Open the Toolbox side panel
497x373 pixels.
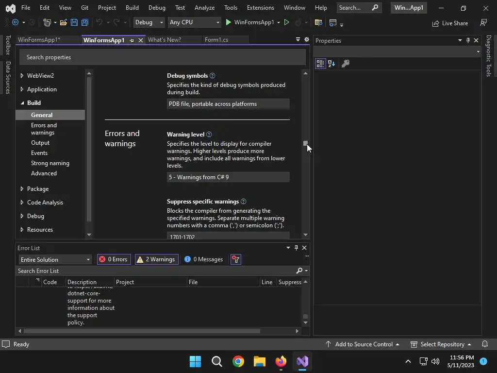point(8,45)
